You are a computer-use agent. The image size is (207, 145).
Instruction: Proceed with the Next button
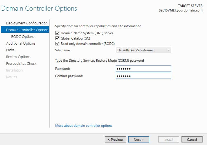[x=139, y=139]
